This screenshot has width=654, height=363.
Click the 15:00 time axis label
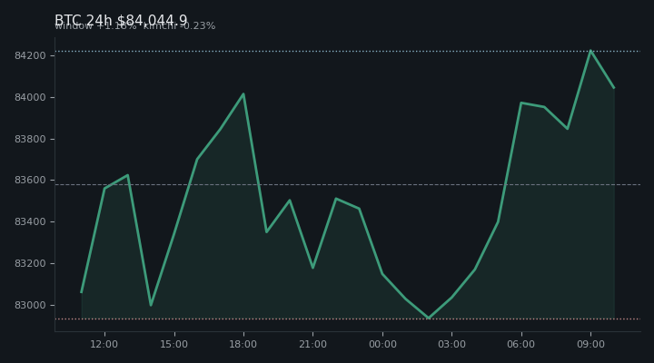[x=173, y=344]
